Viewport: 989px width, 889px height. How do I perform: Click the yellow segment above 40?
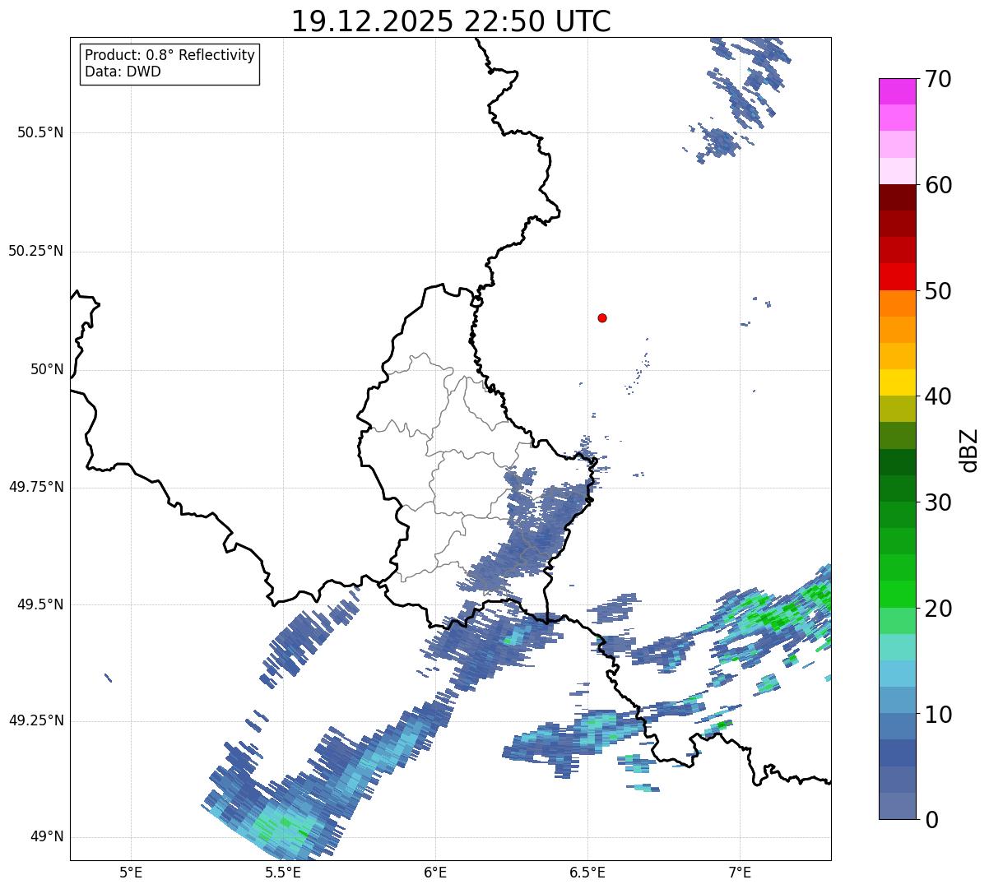897,382
